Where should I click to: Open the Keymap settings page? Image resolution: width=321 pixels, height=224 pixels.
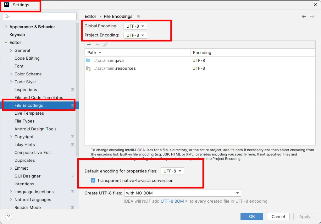(17, 35)
